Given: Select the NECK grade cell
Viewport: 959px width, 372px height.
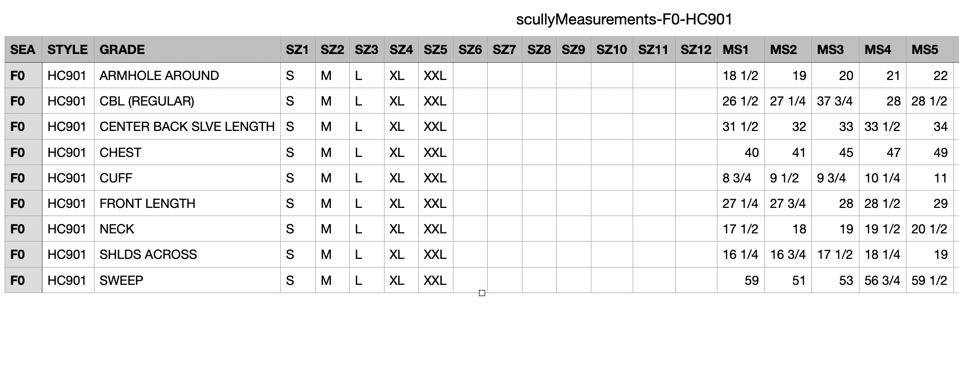Looking at the screenshot, I should tap(187, 229).
